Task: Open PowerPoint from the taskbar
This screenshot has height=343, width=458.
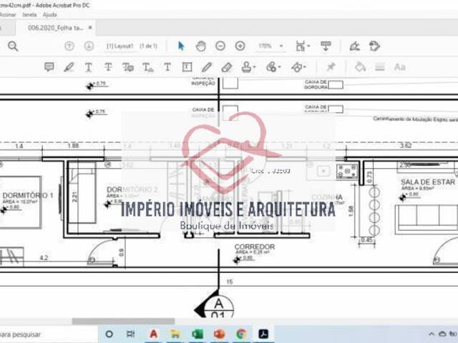Action: 220,334
